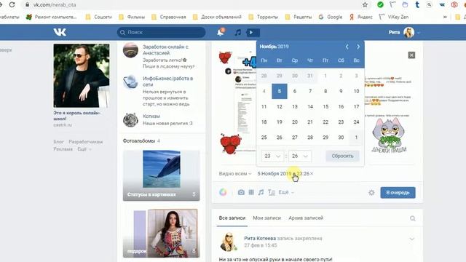This screenshot has width=466, height=262.
Task: Switch to Мои записи tab
Action: pyautogui.click(x=267, y=218)
